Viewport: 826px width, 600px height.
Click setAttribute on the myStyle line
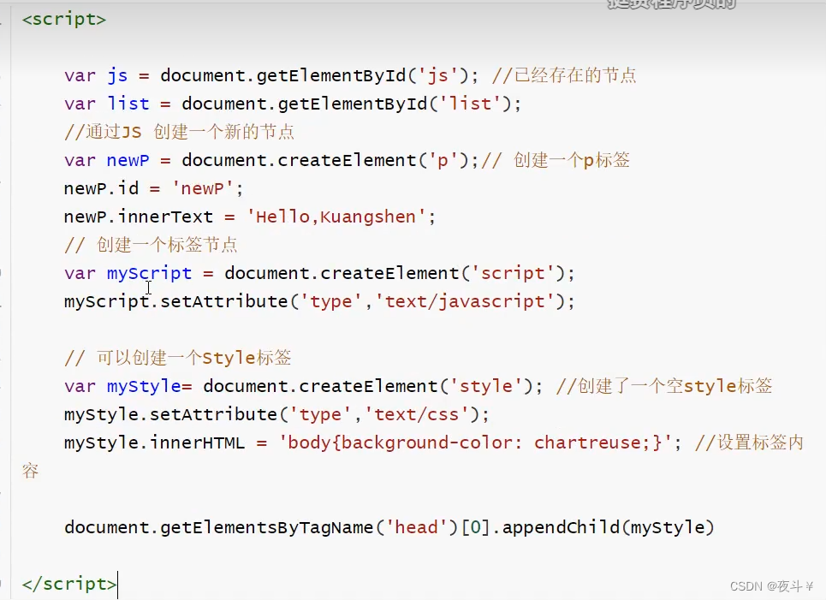[213, 414]
